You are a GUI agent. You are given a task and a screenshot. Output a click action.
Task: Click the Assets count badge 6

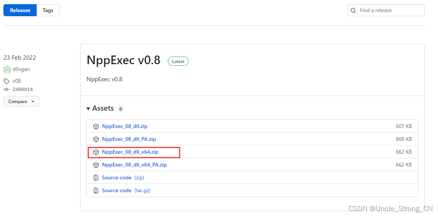tap(121, 109)
